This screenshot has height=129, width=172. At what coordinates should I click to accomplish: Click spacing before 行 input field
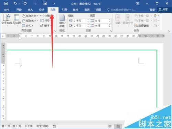[x=101, y=21]
